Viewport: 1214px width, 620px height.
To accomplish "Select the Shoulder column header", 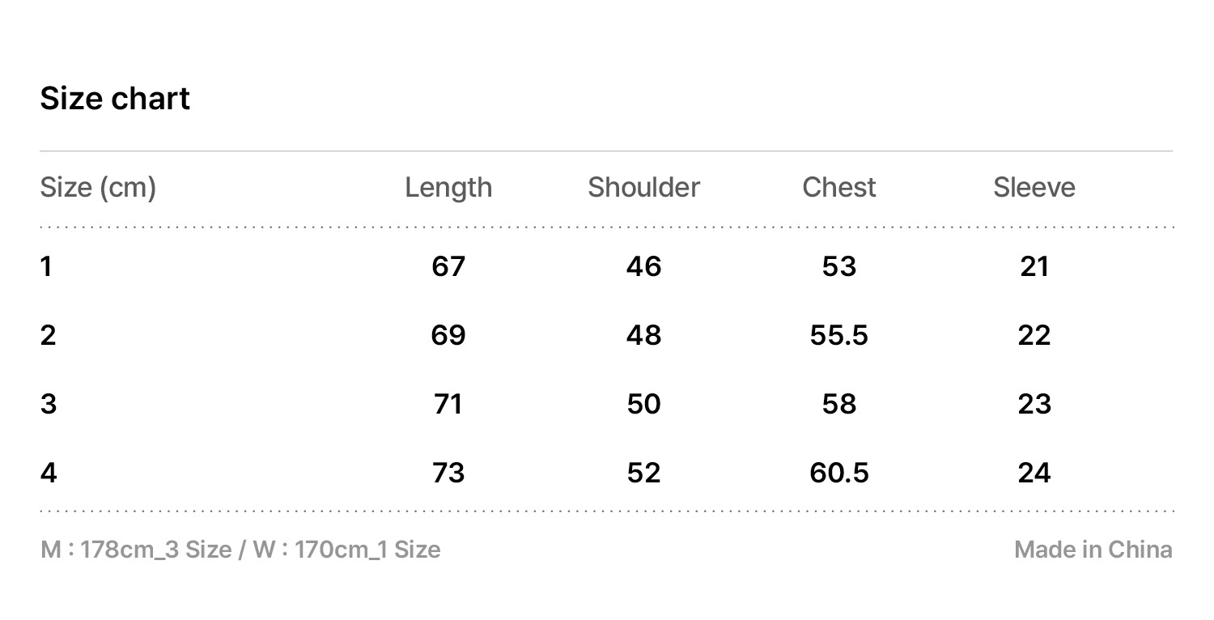I will pos(643,188).
